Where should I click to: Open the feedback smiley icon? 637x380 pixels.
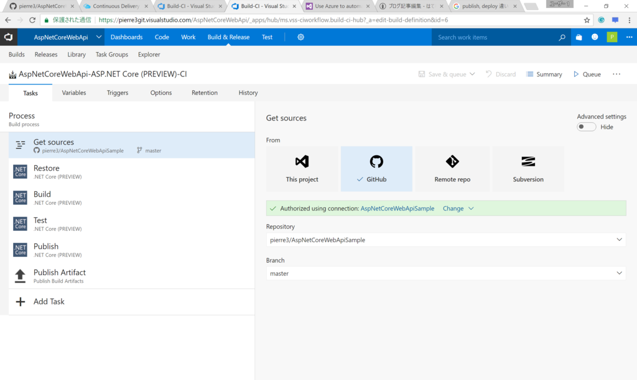(595, 37)
